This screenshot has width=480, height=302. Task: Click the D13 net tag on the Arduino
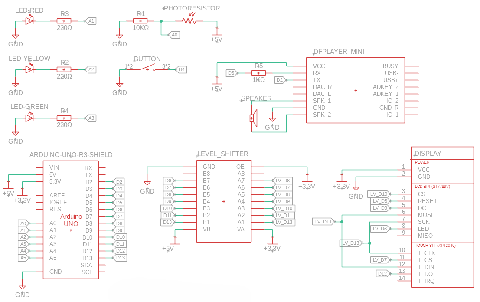coord(120,258)
